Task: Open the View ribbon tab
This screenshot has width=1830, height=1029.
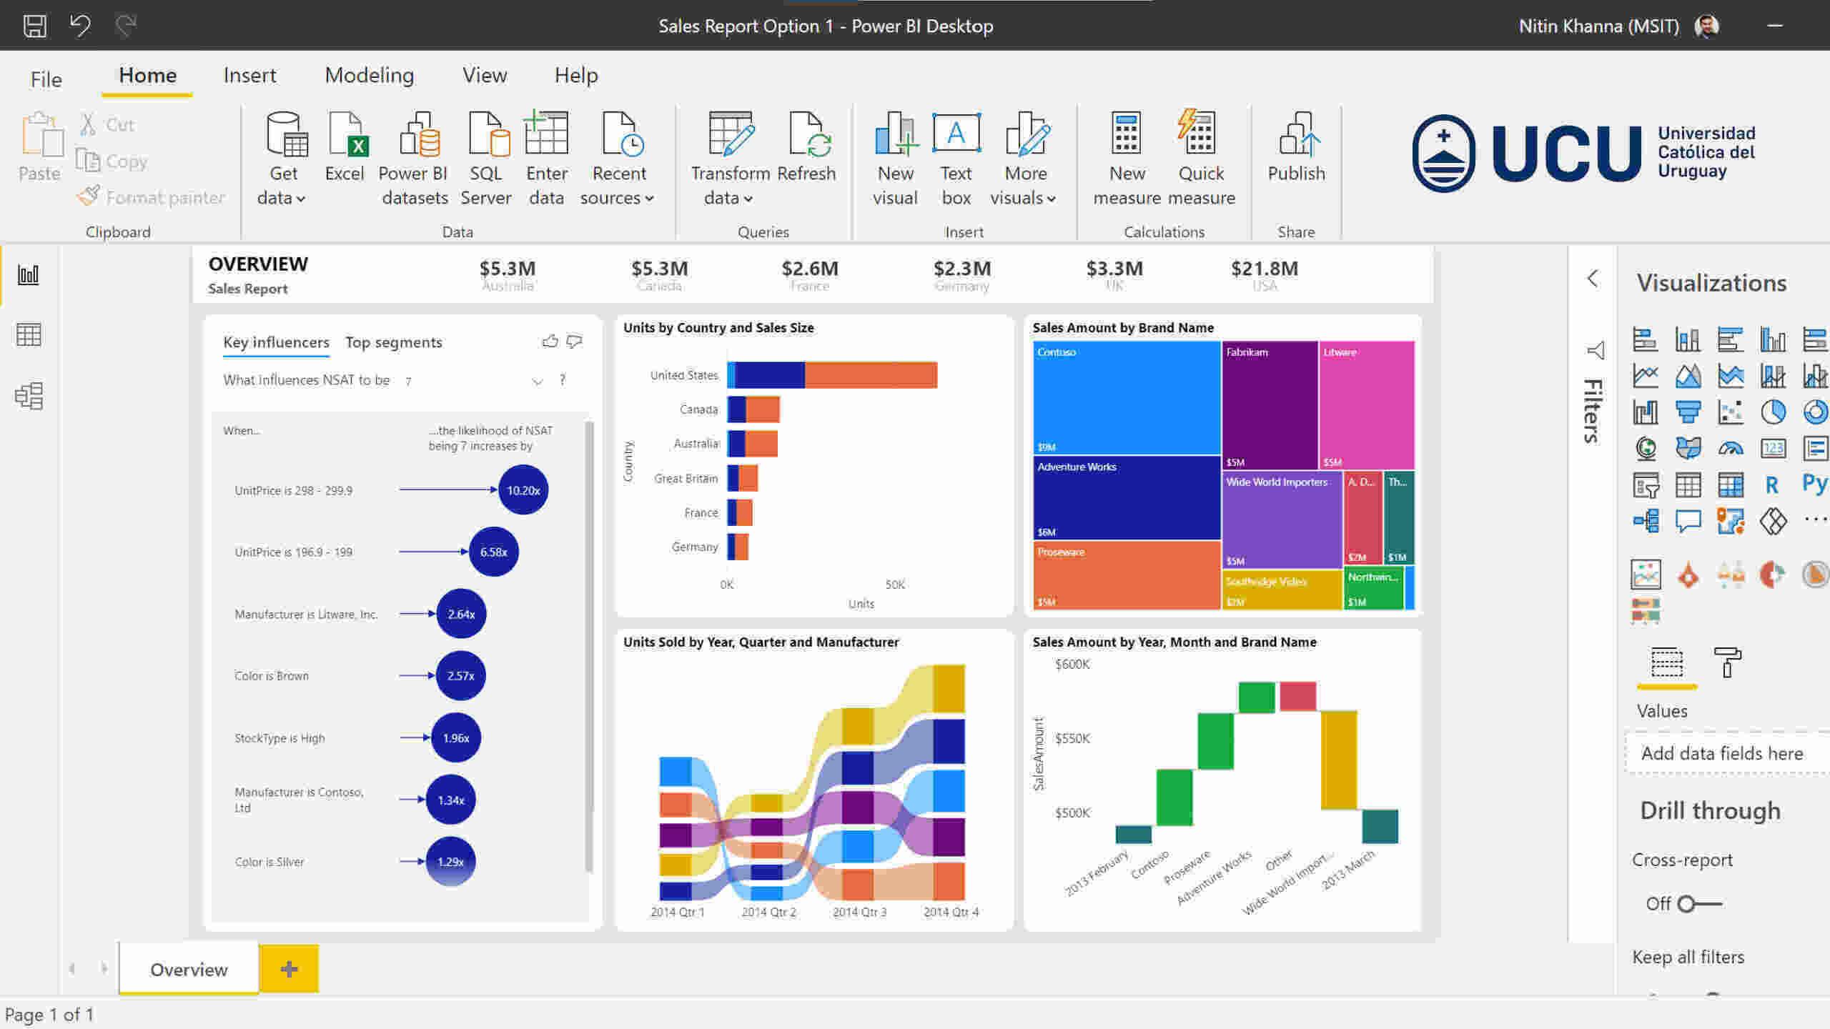Action: point(484,75)
